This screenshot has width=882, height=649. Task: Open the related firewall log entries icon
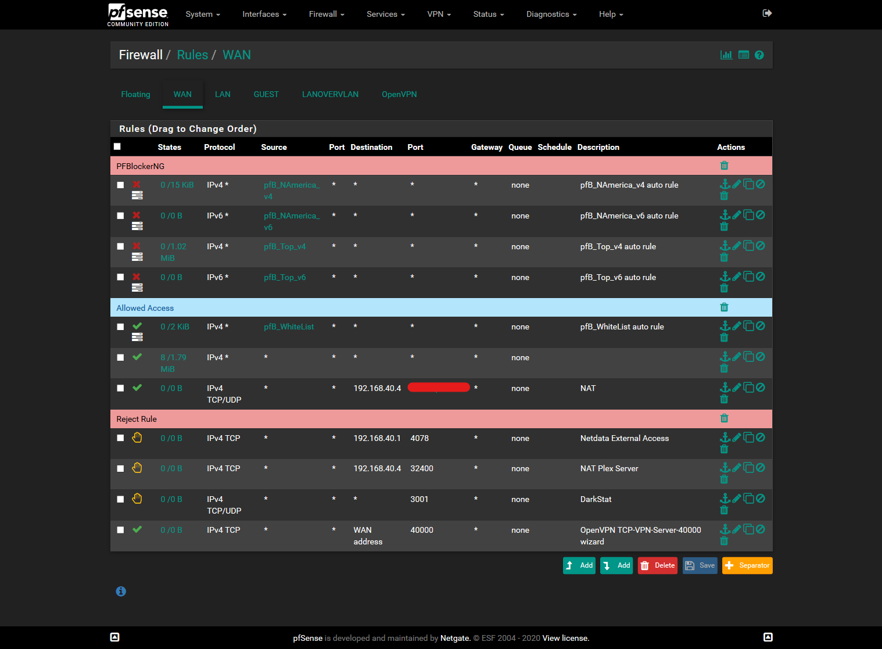[x=744, y=55]
